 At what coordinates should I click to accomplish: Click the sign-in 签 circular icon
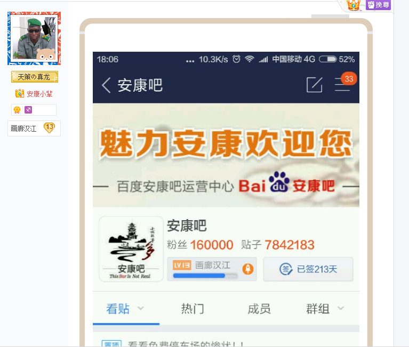[286, 269]
